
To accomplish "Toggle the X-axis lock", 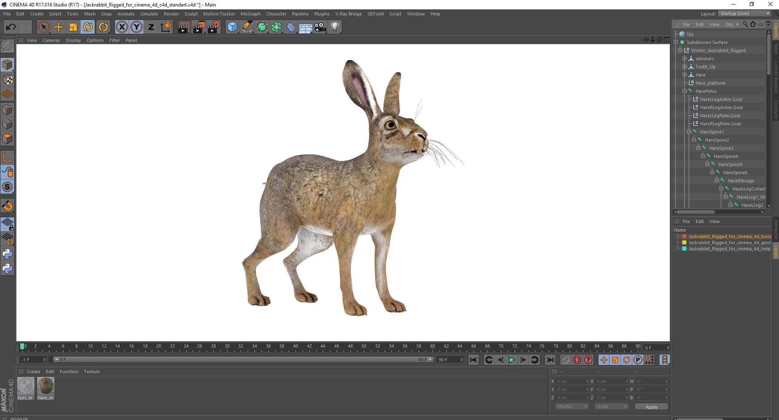I will [122, 27].
